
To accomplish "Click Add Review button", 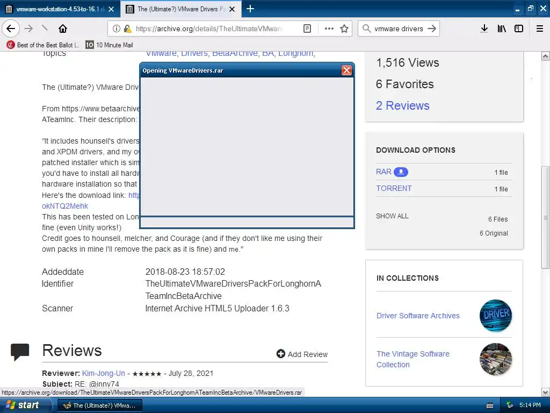I will point(302,354).
